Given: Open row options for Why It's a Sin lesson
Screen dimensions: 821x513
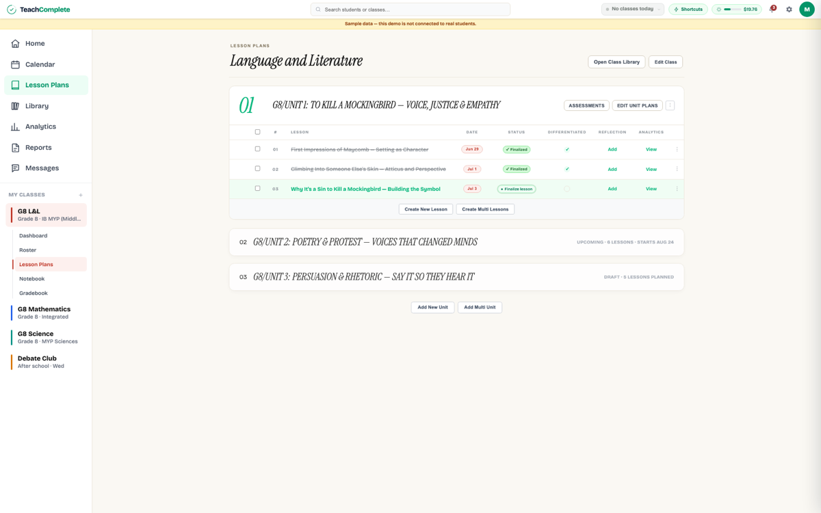Looking at the screenshot, I should [x=677, y=189].
